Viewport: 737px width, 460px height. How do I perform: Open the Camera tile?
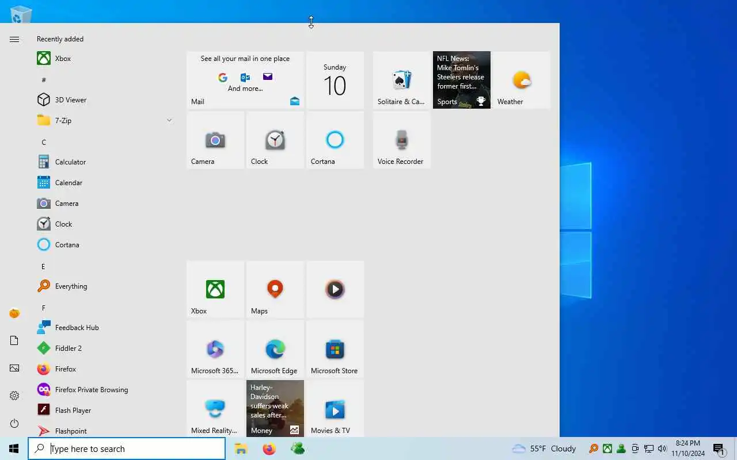(x=215, y=140)
